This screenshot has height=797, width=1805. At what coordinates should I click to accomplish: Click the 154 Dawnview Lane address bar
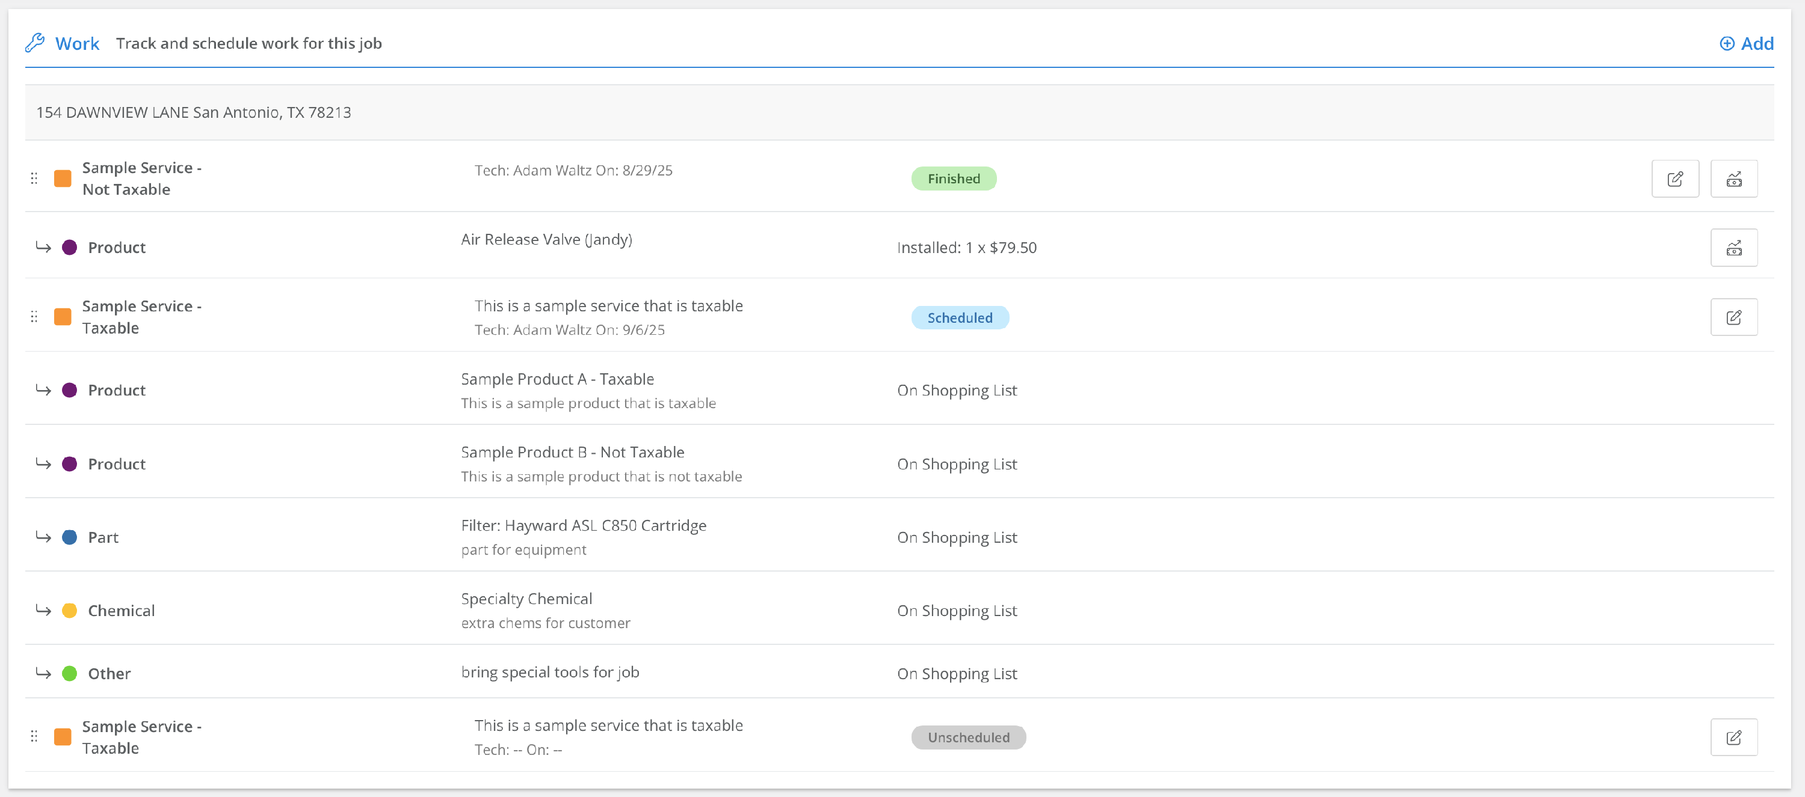pos(193,112)
